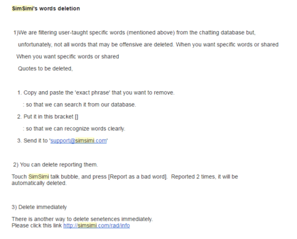Click the "Please click this link" text
The height and width of the screenshot is (239, 297).
[x=37, y=225]
